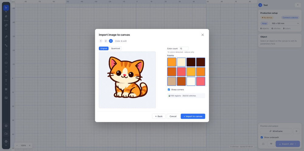Go to step 2 of import wizard

pos(106,41)
